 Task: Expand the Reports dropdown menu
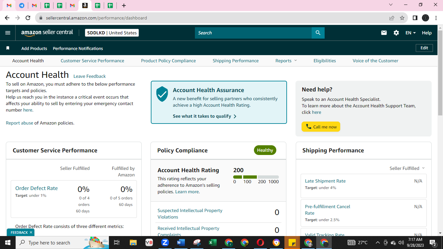click(x=286, y=61)
